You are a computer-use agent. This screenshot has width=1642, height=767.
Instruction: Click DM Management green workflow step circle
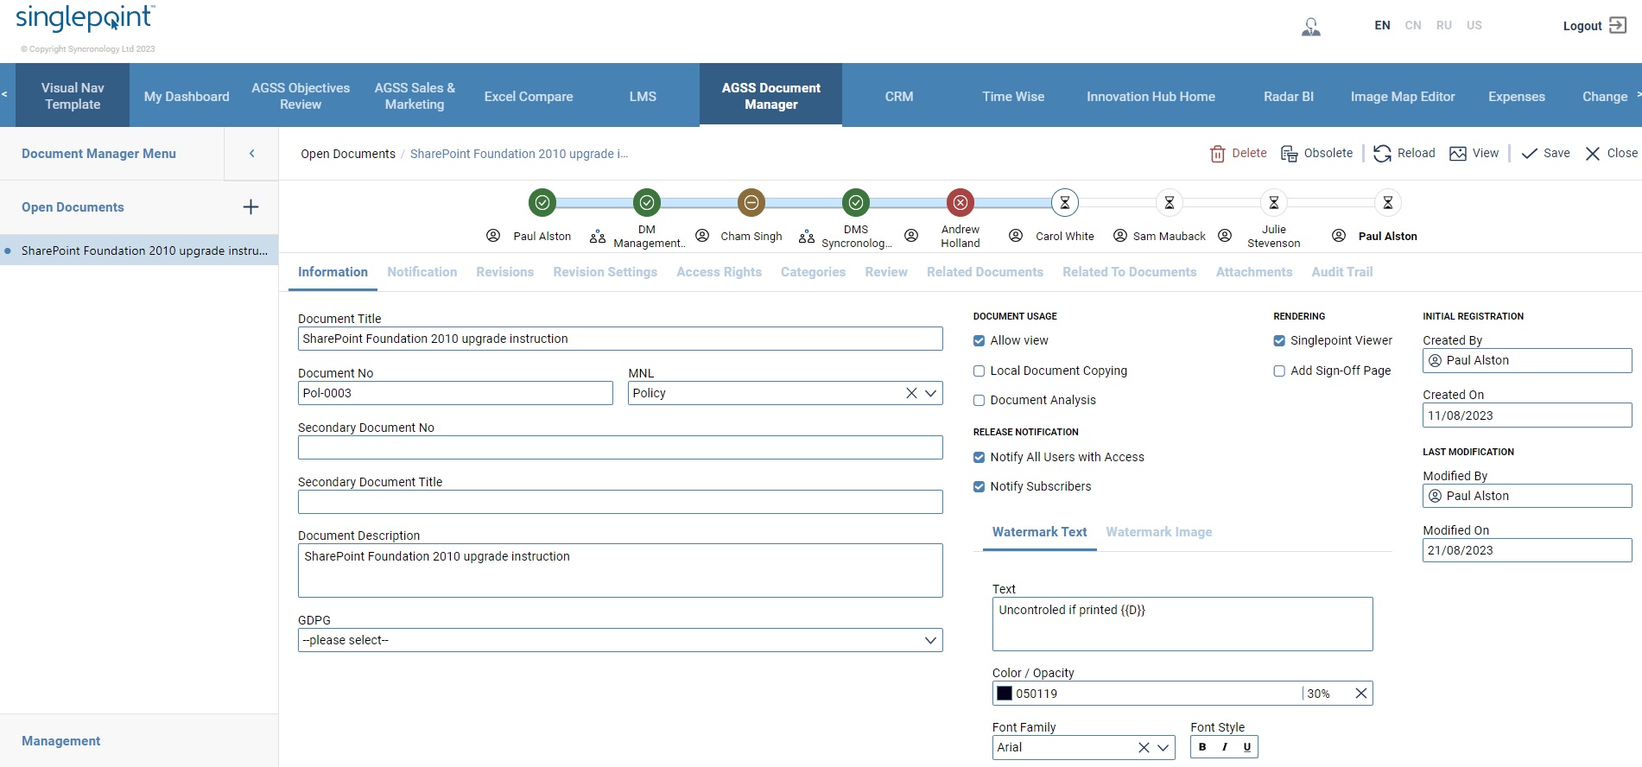(x=647, y=203)
